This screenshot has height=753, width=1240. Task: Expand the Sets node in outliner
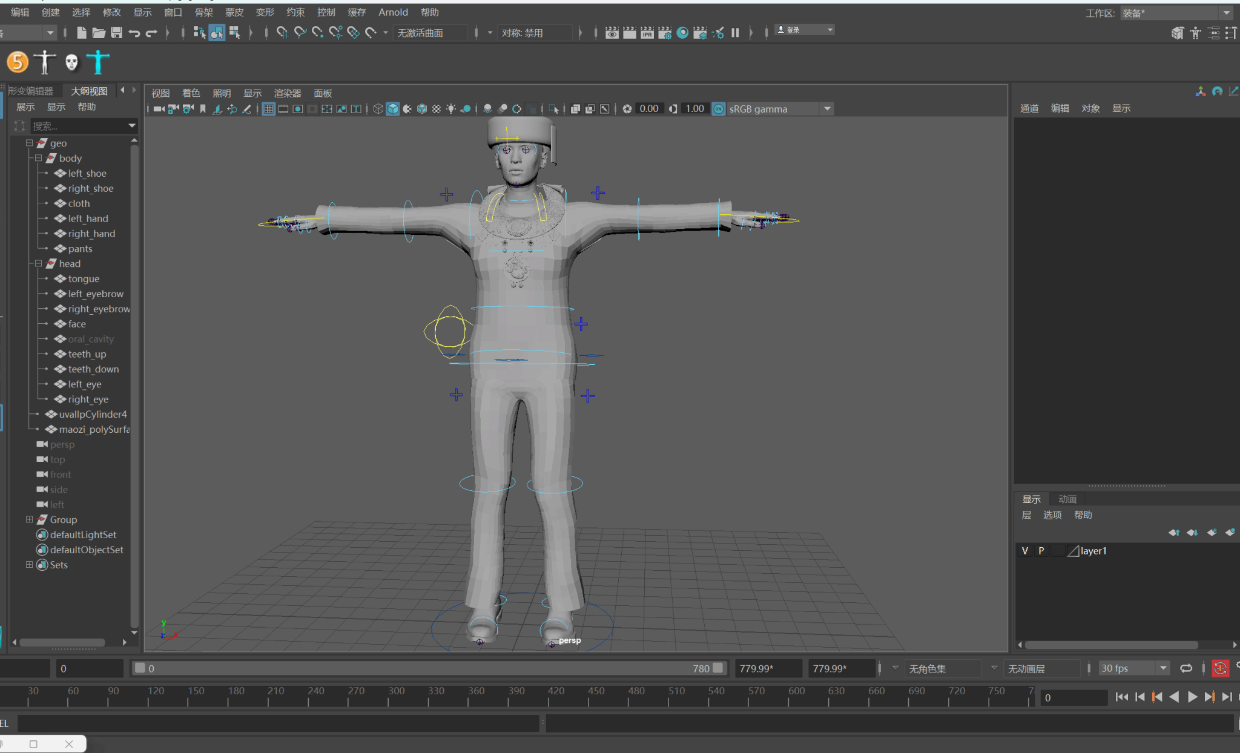[29, 565]
